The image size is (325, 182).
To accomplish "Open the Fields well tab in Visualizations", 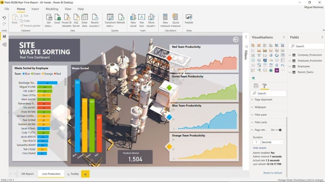I will point(256,86).
